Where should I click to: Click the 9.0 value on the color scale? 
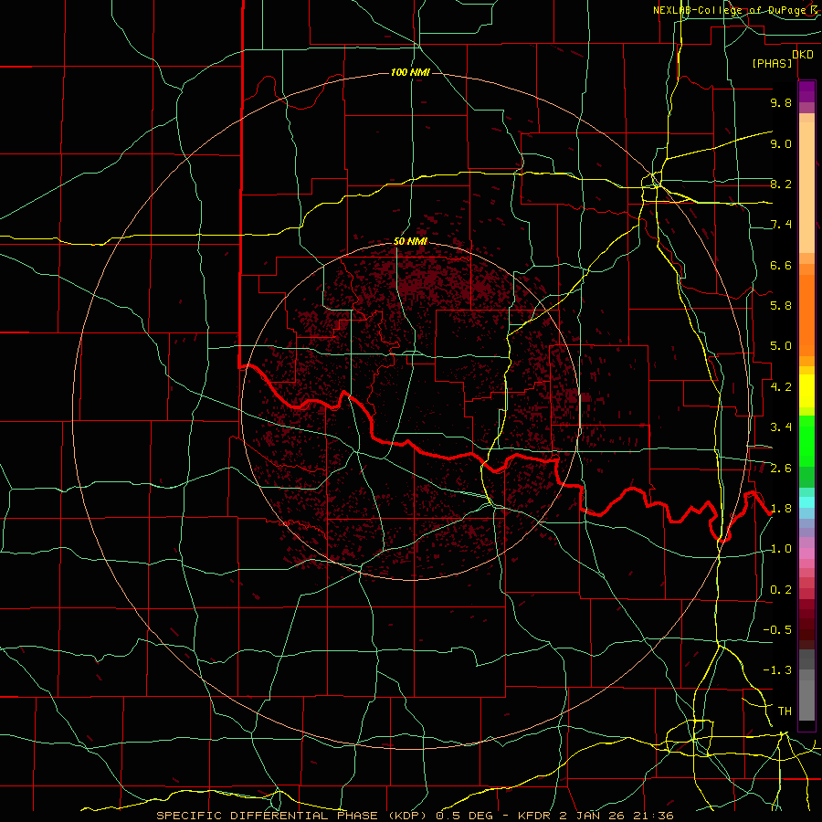[781, 143]
